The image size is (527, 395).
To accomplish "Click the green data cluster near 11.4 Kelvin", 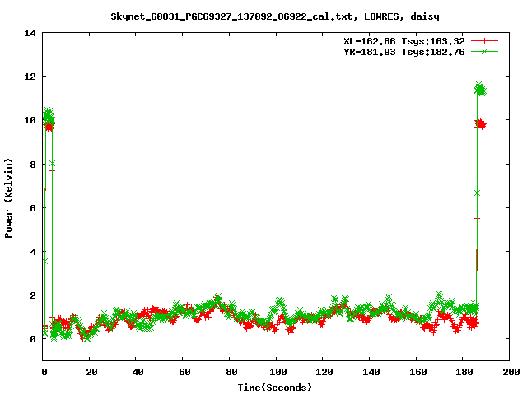I will [480, 90].
